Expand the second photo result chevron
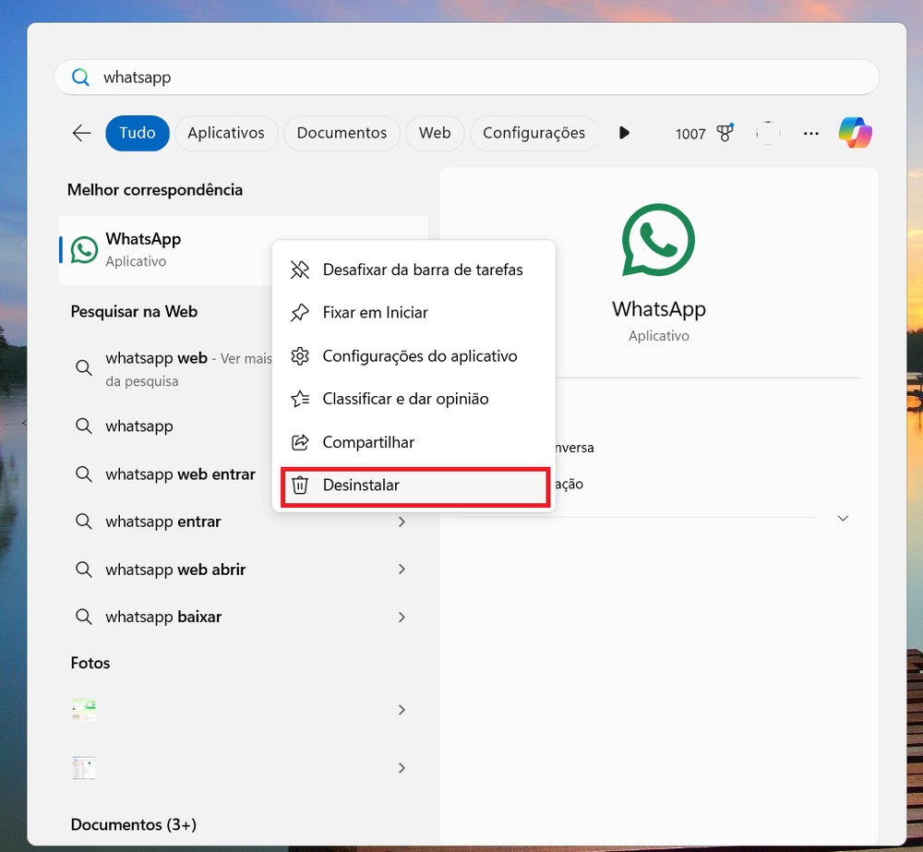The width and height of the screenshot is (923, 852). 402,768
